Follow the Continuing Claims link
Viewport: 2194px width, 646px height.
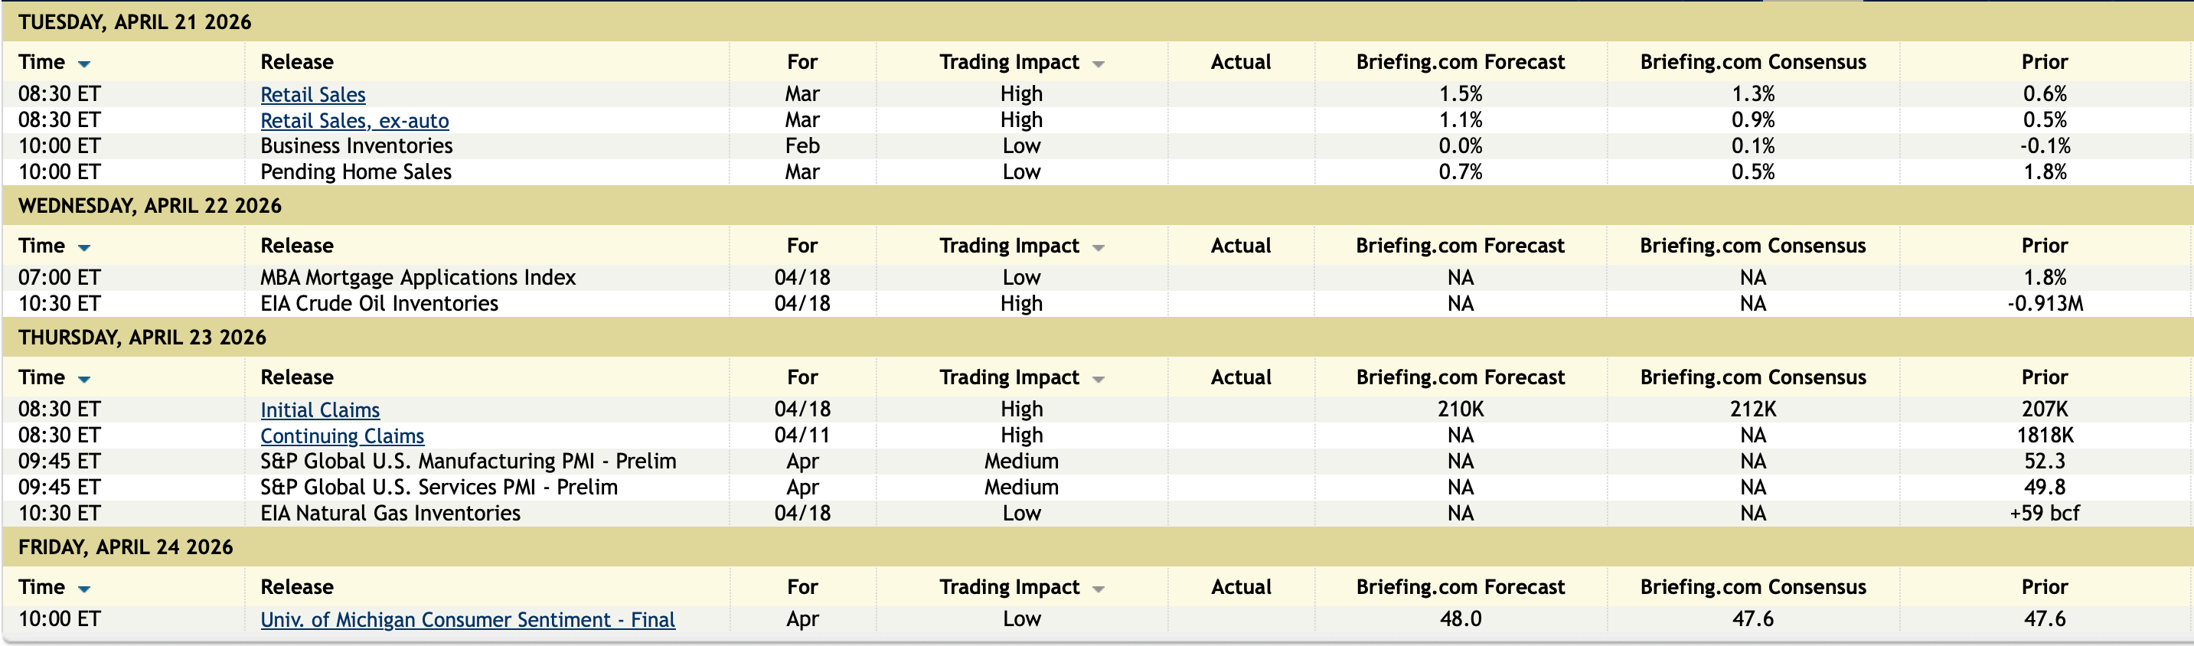[341, 436]
